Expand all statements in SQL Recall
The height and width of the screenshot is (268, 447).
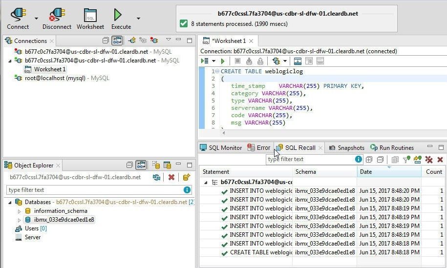coord(369,160)
